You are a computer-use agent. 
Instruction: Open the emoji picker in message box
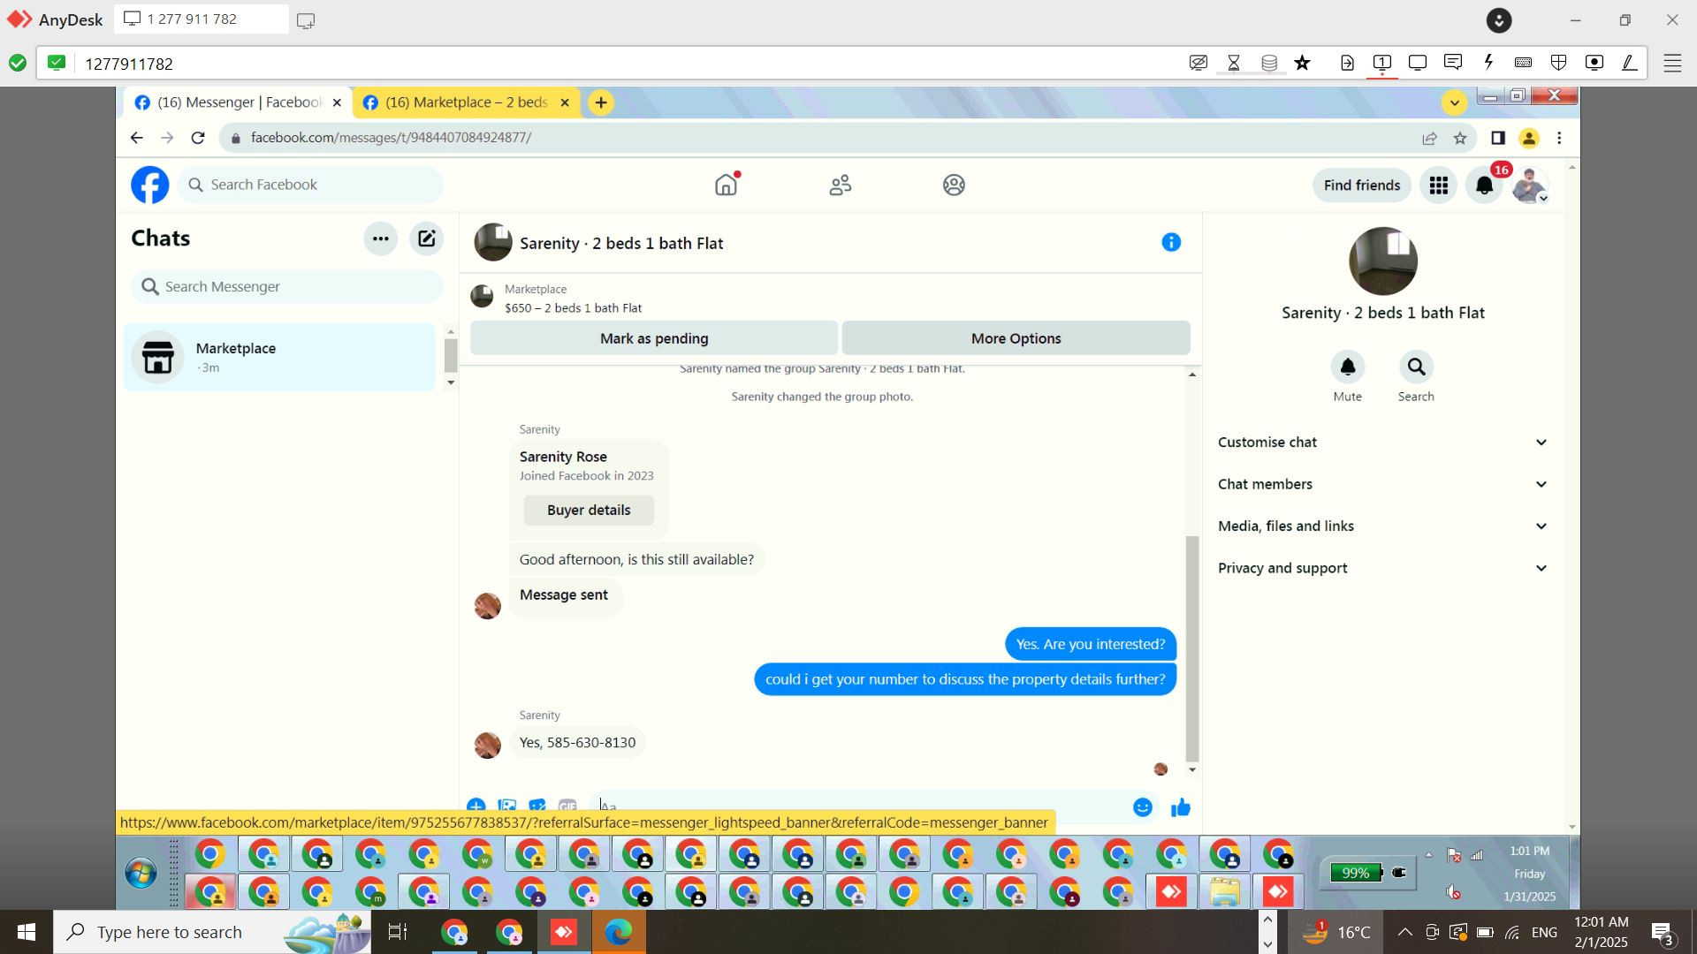[x=1142, y=806]
